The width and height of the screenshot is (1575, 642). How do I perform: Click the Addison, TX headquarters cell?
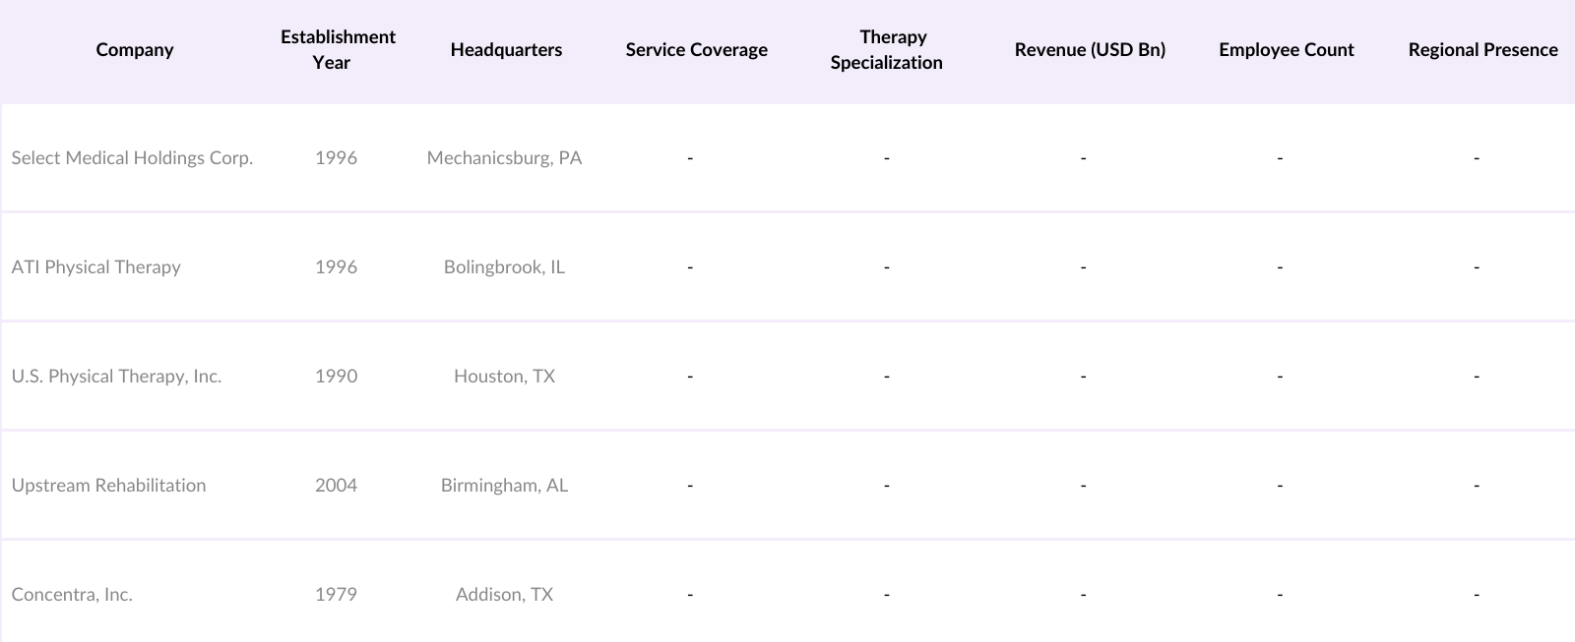pyautogui.click(x=504, y=595)
